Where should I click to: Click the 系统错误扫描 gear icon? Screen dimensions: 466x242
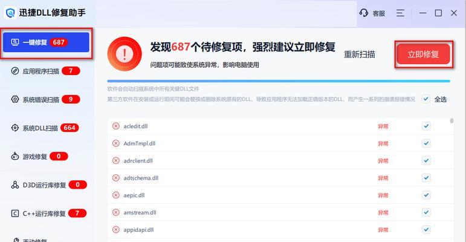[x=15, y=99]
